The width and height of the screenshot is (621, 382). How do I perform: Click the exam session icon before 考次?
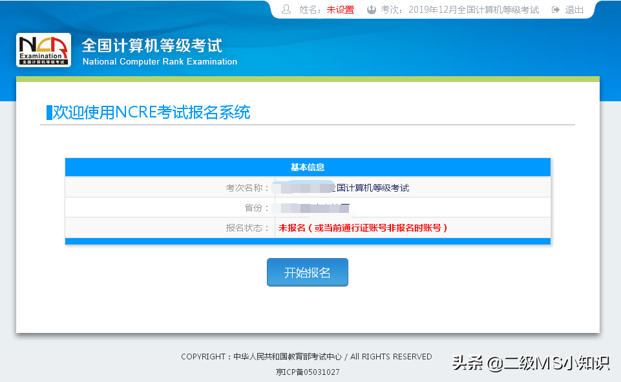[370, 9]
